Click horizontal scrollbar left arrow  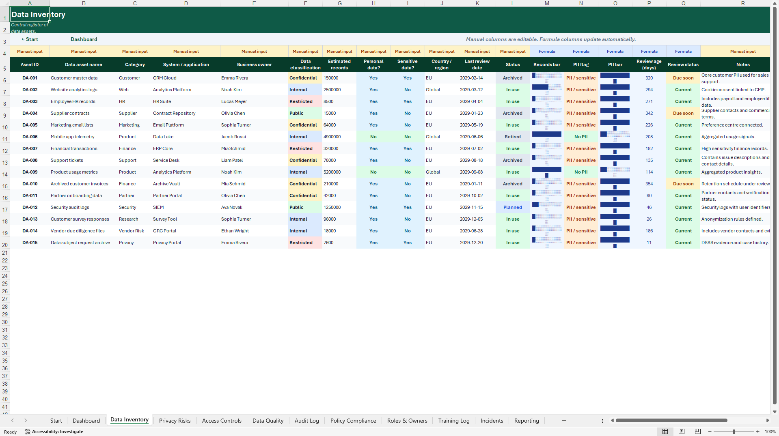[612, 421]
